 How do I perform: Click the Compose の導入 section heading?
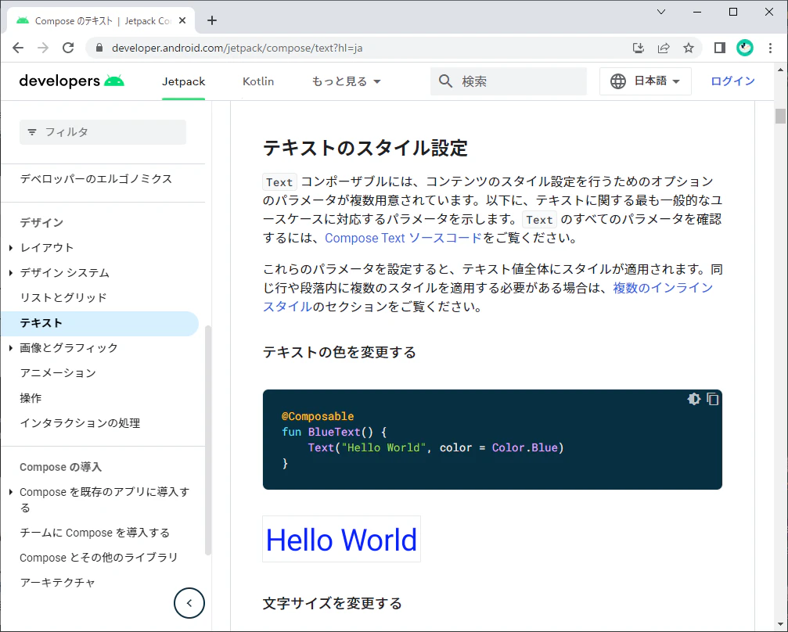click(60, 467)
